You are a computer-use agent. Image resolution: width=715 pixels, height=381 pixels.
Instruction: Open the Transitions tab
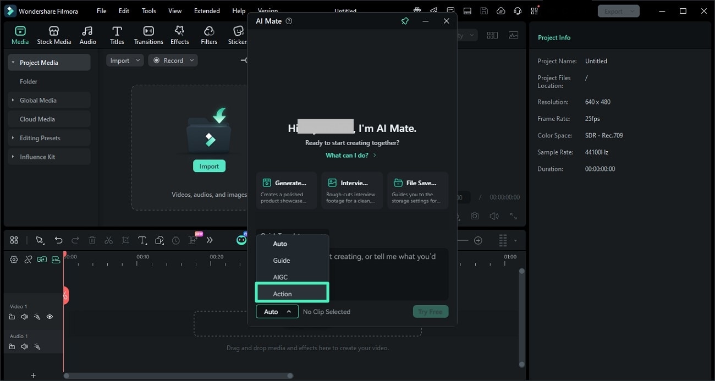(148, 35)
